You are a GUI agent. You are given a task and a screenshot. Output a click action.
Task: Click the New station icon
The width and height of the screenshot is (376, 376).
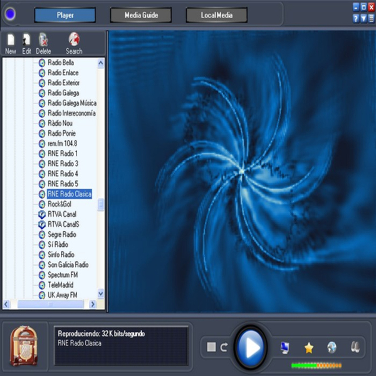click(11, 39)
